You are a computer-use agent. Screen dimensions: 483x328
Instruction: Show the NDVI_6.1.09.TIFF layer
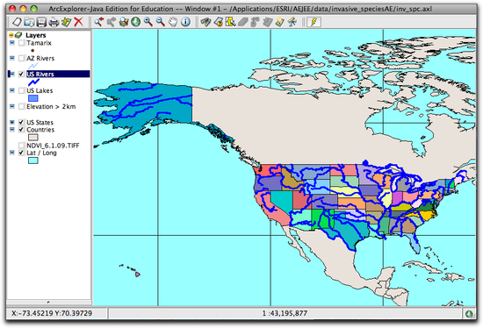[21, 146]
